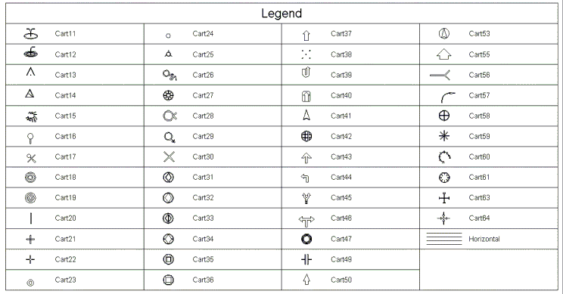Click the Legend title heading
Screen dimensions: 563x294
(x=281, y=14)
